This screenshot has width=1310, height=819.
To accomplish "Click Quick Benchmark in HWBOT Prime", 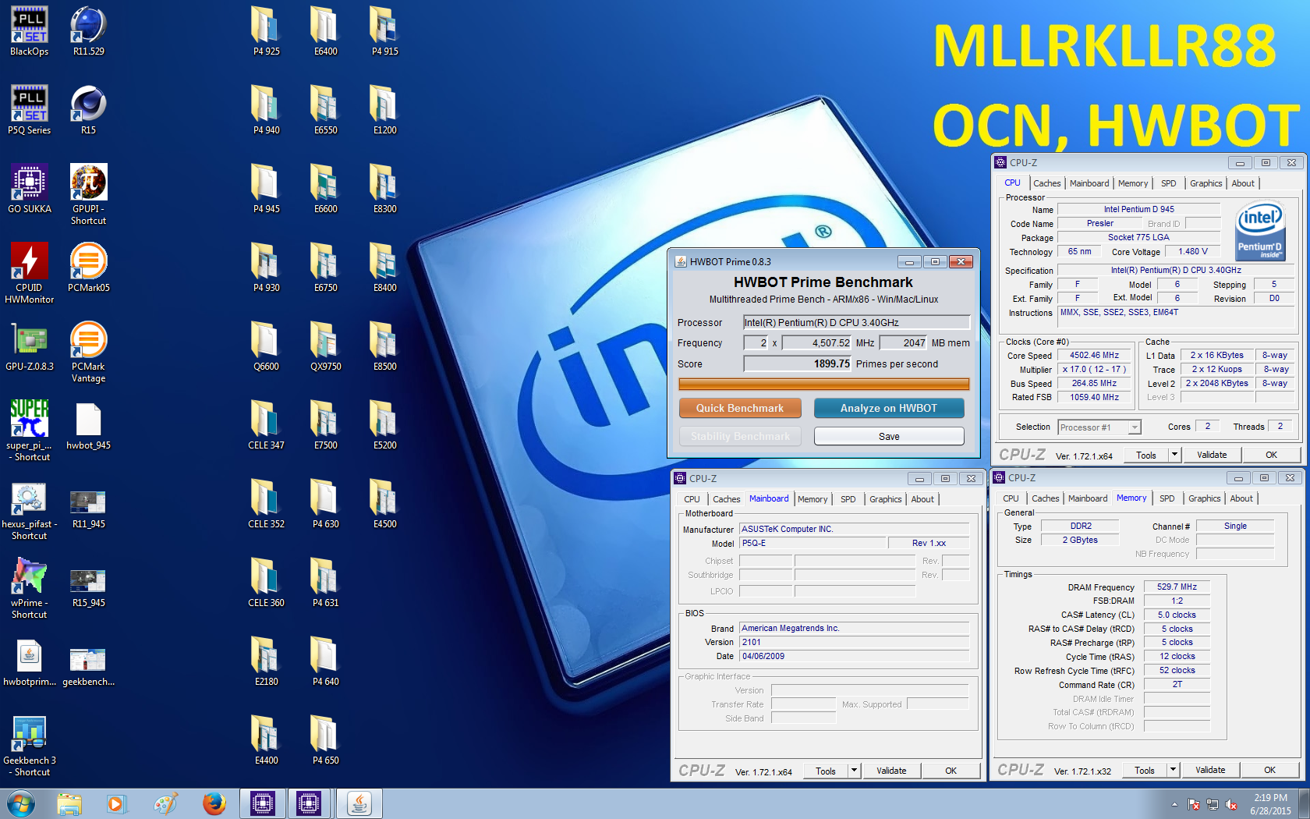I will click(x=739, y=408).
